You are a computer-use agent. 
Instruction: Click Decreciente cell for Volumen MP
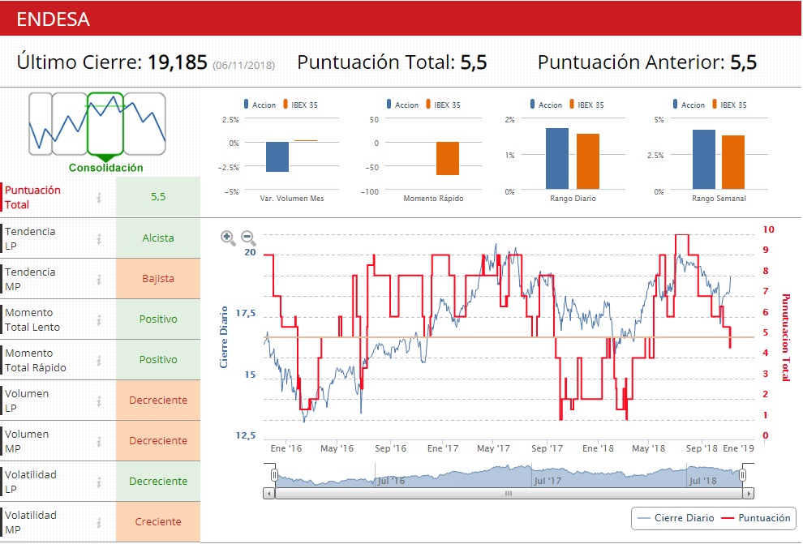pyautogui.click(x=158, y=441)
